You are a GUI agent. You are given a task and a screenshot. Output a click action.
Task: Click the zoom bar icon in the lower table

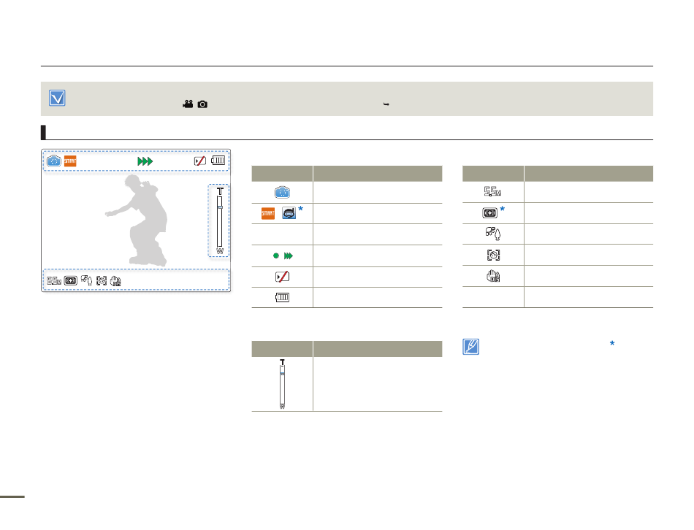click(x=282, y=385)
